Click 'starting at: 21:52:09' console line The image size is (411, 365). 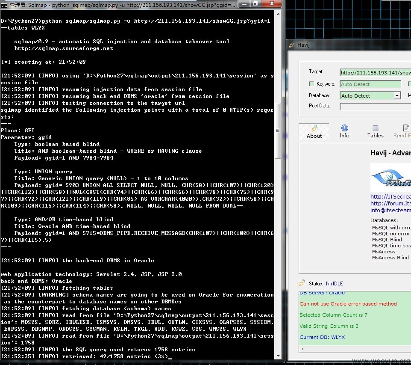click(x=43, y=62)
